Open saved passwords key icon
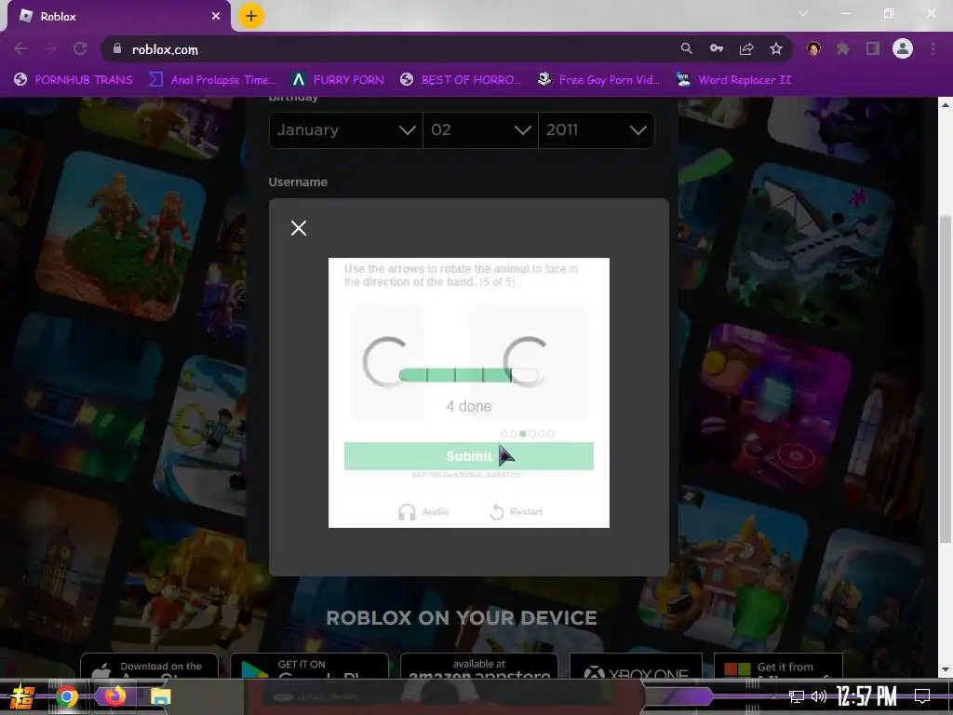 click(717, 48)
